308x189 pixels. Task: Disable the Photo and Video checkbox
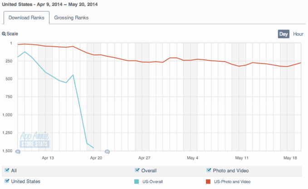[x=209, y=170]
